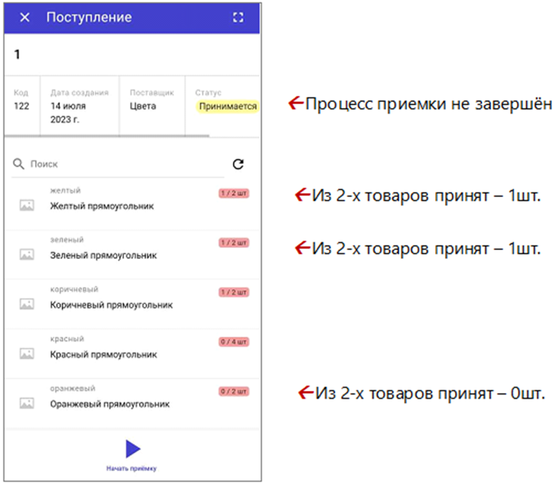The width and height of the screenshot is (557, 484).
Task: Open the Поставщик Цвета field
Action: tap(142, 106)
